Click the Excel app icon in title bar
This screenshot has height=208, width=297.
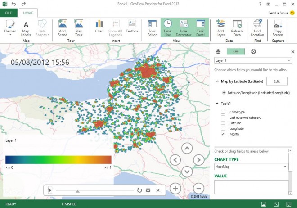pos(5,4)
